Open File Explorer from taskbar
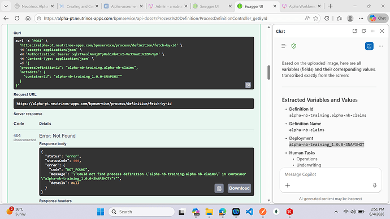 209,212
